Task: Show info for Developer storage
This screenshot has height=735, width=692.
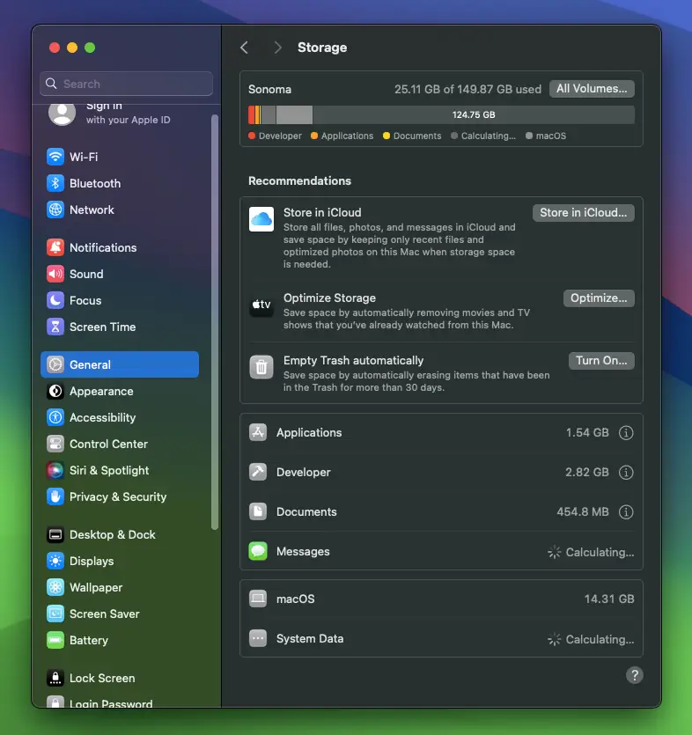Action: tap(626, 472)
